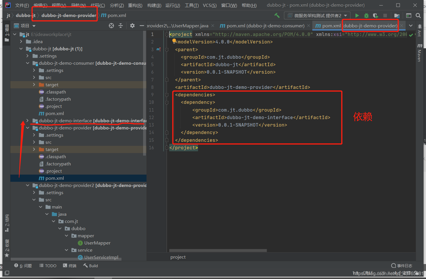
Task: Toggle the 1: Project tool window button
Action: click(x=7, y=33)
